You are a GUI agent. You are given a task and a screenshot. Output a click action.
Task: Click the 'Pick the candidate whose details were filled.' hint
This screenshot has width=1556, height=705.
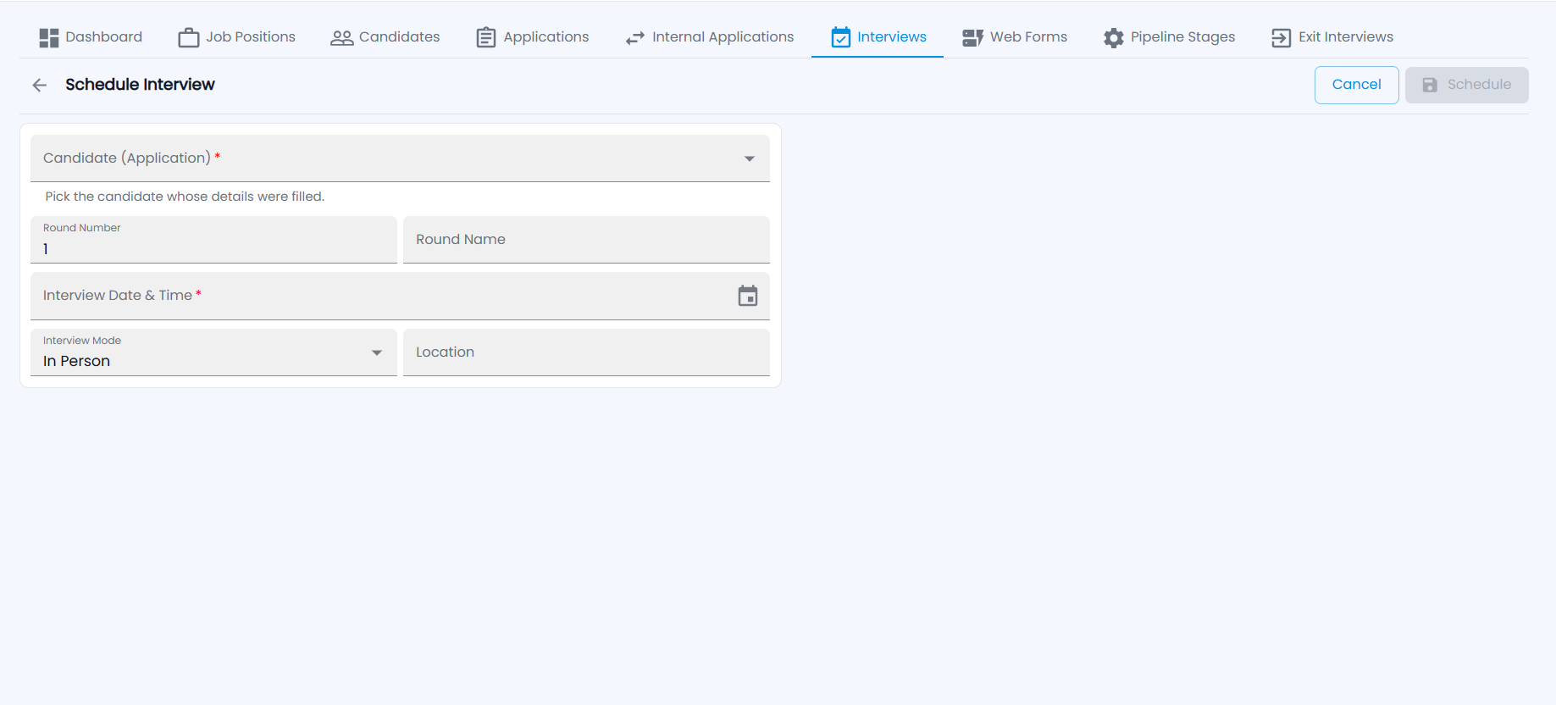pyautogui.click(x=185, y=197)
